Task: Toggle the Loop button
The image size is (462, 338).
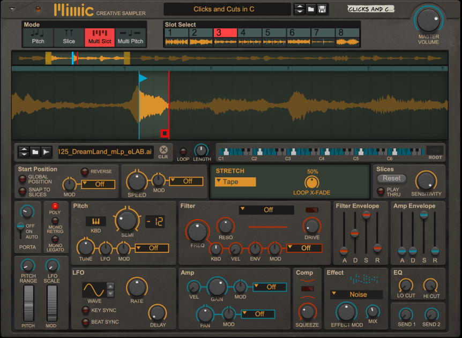Action: tap(183, 152)
